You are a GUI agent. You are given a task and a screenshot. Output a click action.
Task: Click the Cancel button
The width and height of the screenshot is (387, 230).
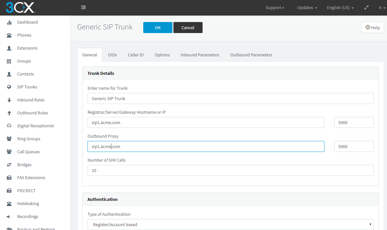[188, 28]
